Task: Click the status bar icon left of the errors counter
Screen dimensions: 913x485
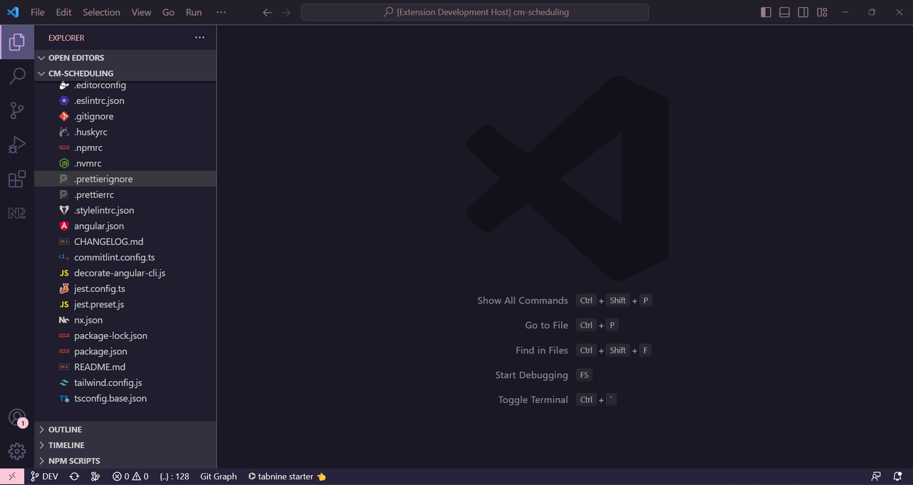Action: click(96, 476)
